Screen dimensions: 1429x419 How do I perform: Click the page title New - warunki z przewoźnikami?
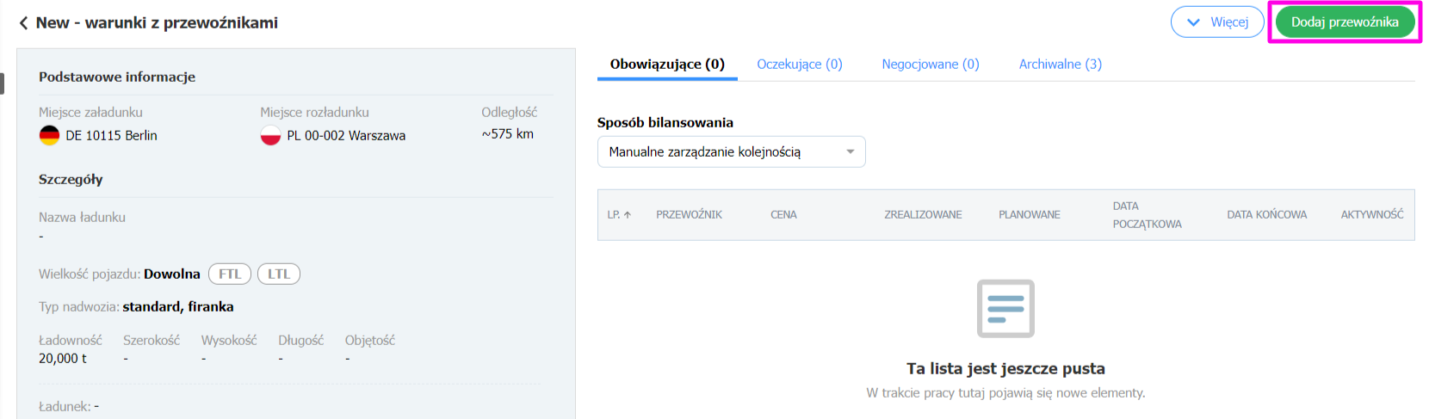click(x=157, y=23)
